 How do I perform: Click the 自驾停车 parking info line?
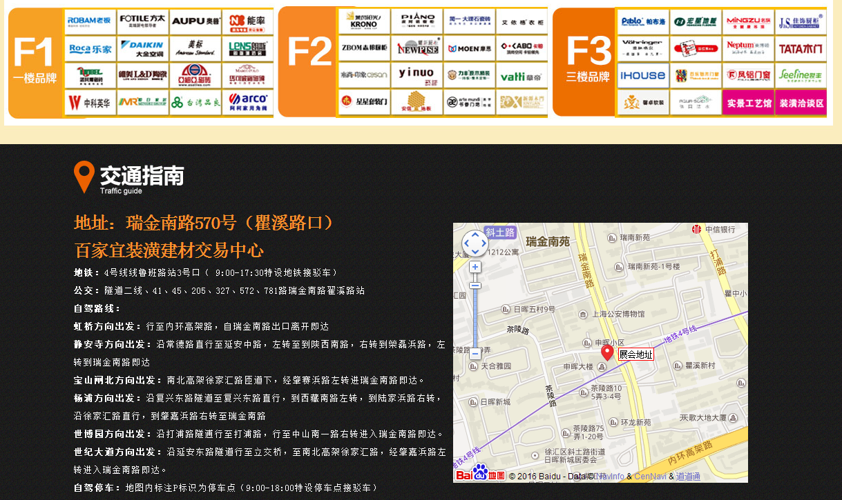(226, 488)
